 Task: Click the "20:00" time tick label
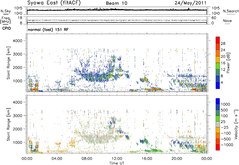pyautogui.click(x=177, y=159)
